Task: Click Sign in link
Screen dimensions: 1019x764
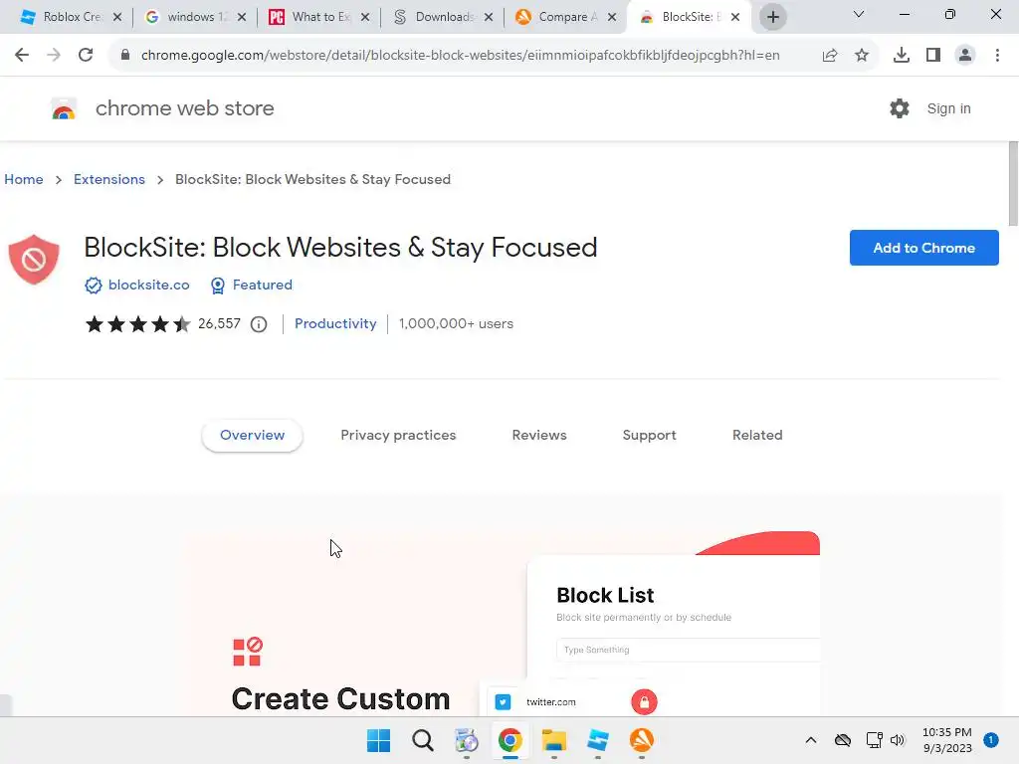Action: [x=948, y=108]
